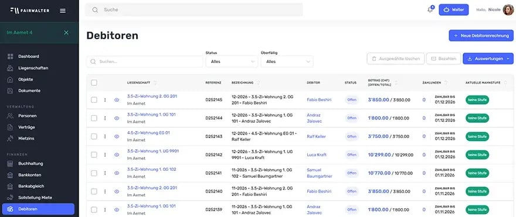The height and width of the screenshot is (217, 516).
Task: Open debtor link Luca Kraft
Action: click(x=317, y=154)
